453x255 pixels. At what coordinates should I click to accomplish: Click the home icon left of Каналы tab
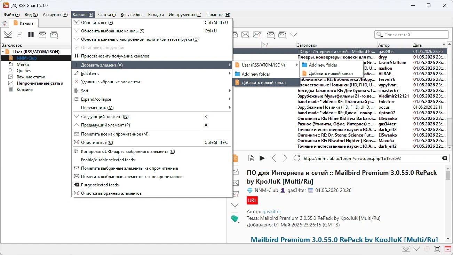click(5, 23)
